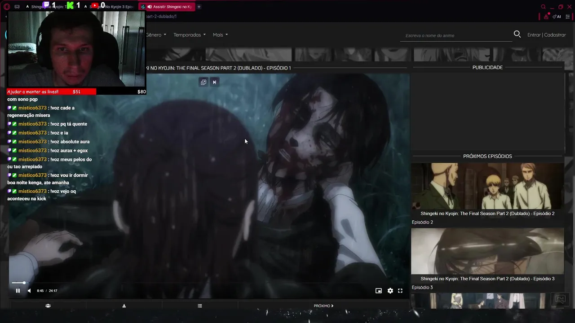Open the browser account profile icon
The image size is (575, 323).
(546, 17)
